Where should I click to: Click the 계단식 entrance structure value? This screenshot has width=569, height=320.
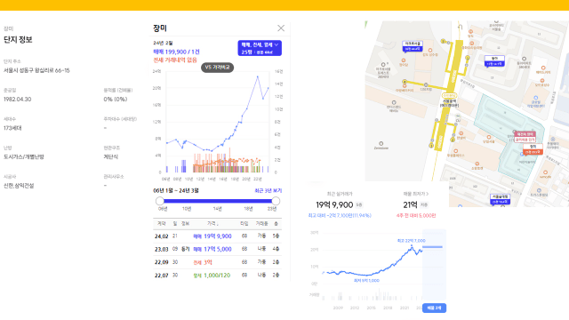point(111,156)
